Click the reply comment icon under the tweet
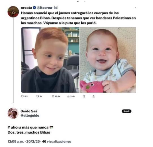The height and width of the screenshot is (147, 153). (x=22, y=96)
